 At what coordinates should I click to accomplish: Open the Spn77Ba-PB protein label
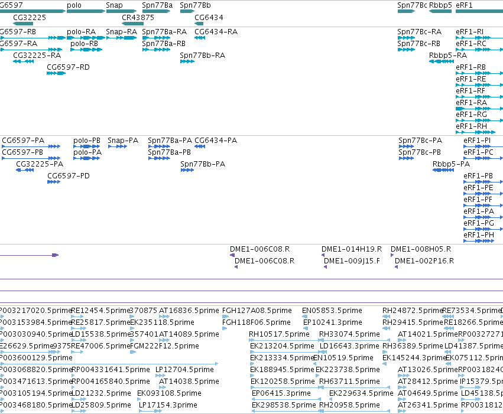coord(170,152)
